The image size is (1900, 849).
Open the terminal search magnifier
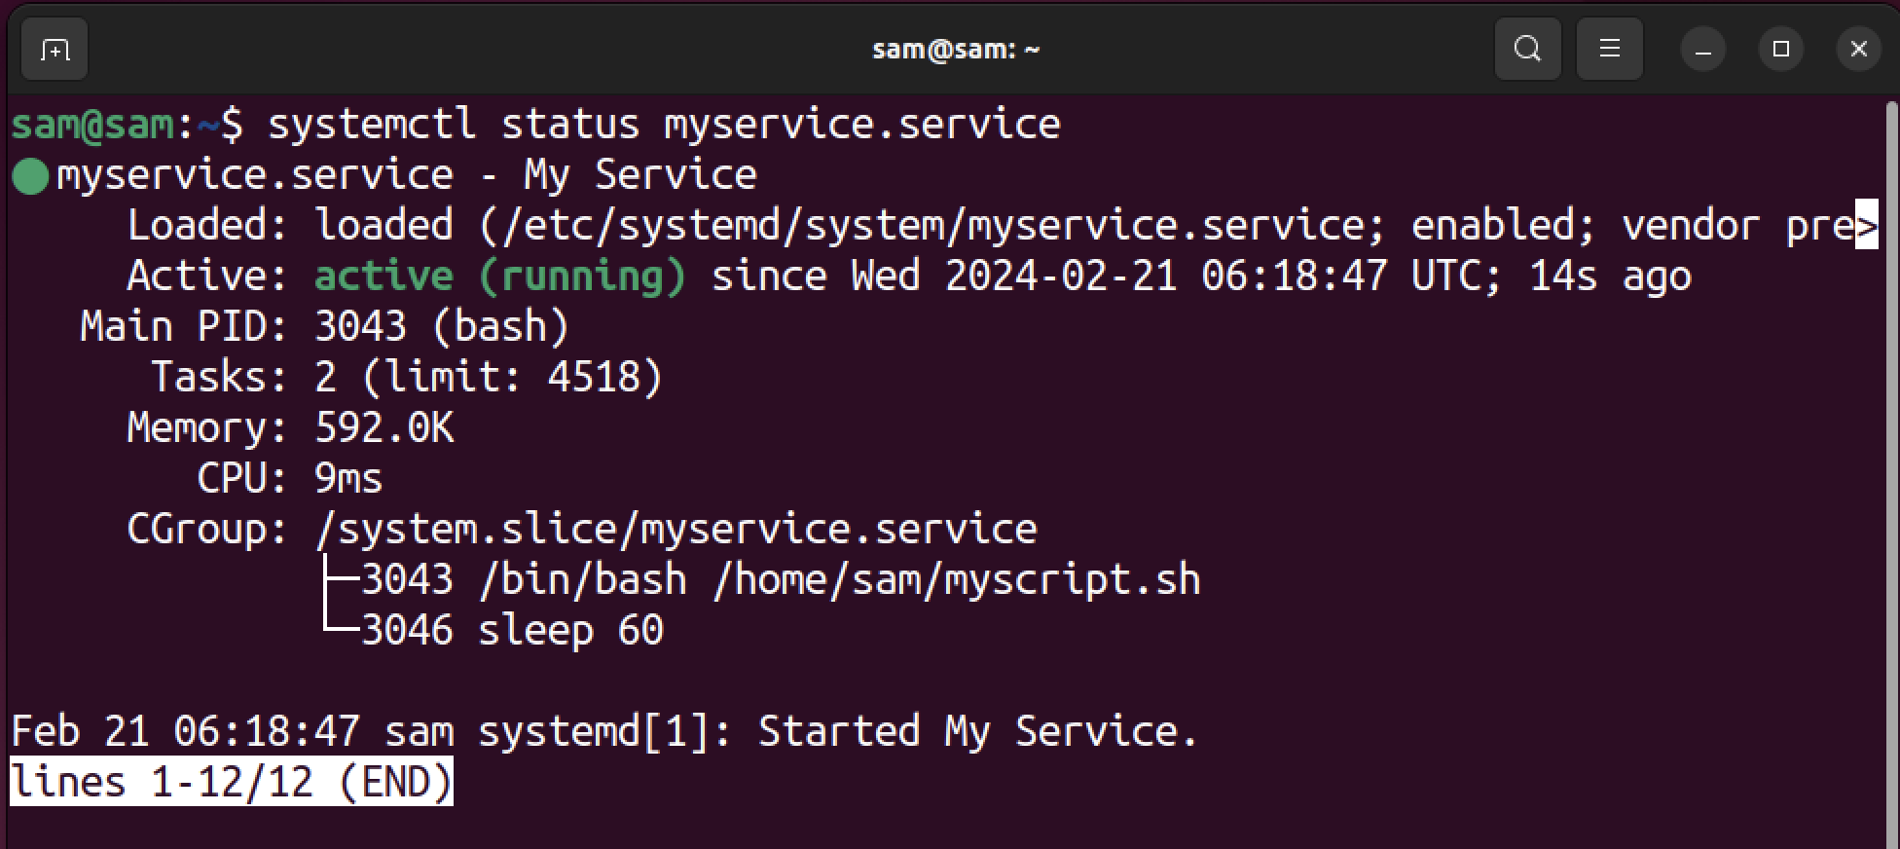[1526, 48]
